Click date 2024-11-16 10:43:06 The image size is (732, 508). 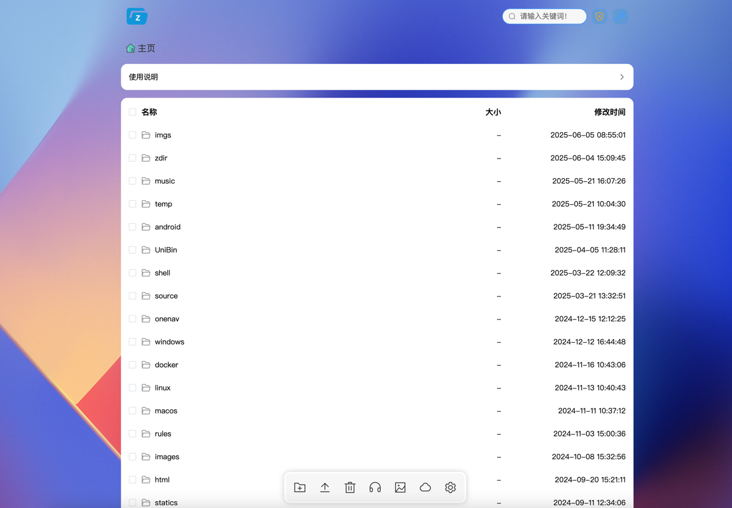pyautogui.click(x=590, y=365)
